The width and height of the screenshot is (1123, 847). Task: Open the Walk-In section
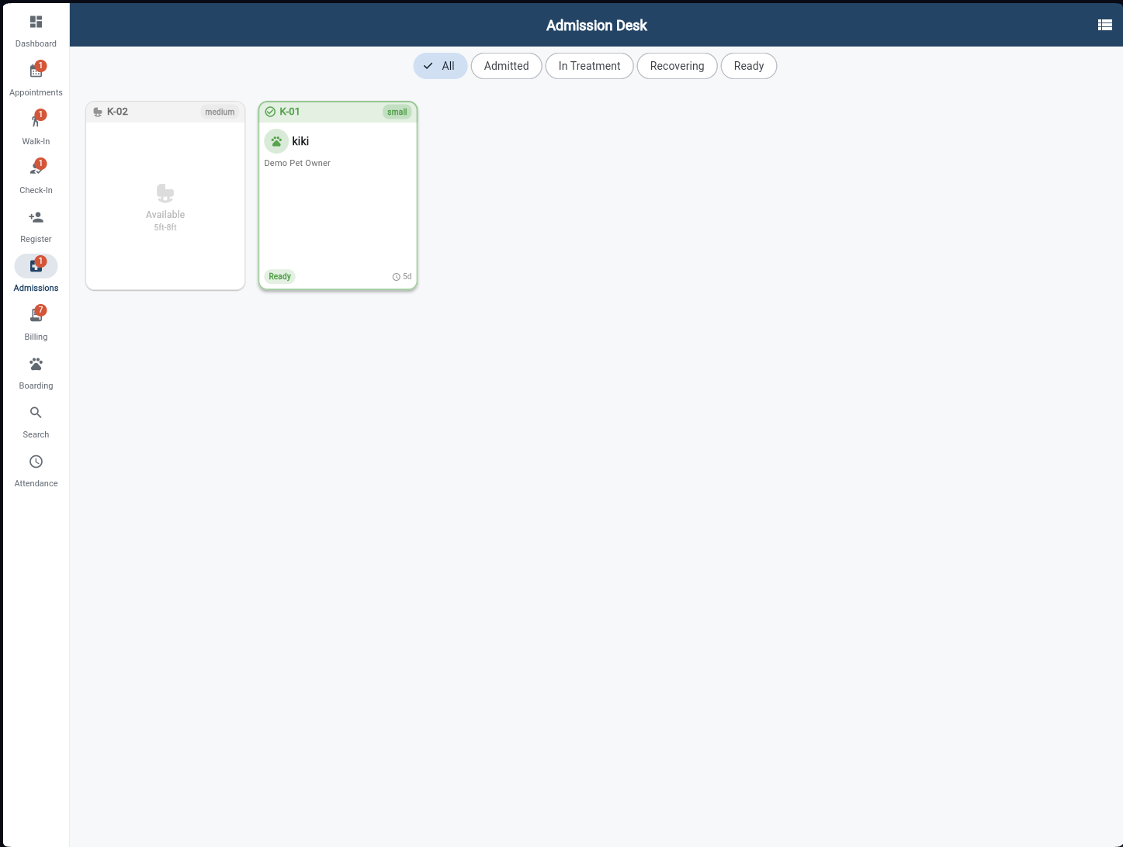36,120
